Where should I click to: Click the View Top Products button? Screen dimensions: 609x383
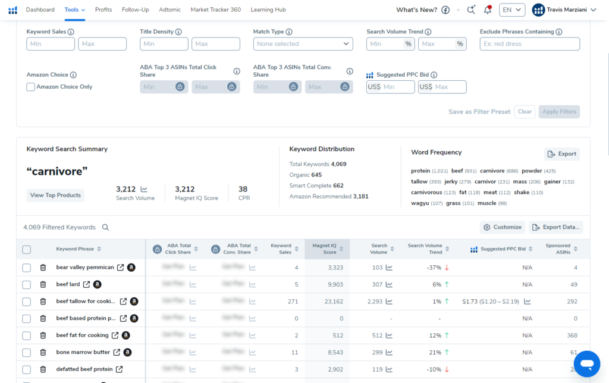click(x=55, y=195)
